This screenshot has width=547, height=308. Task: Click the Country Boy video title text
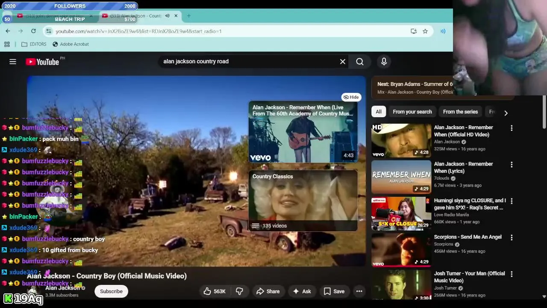107,276
